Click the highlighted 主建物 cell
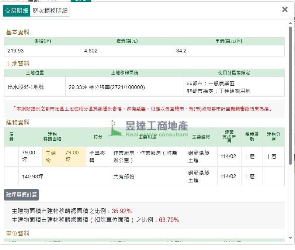This screenshot has width=295, height=250. (52, 156)
